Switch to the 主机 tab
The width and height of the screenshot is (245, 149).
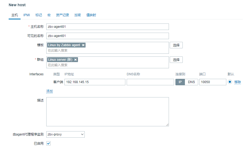coord(15,15)
